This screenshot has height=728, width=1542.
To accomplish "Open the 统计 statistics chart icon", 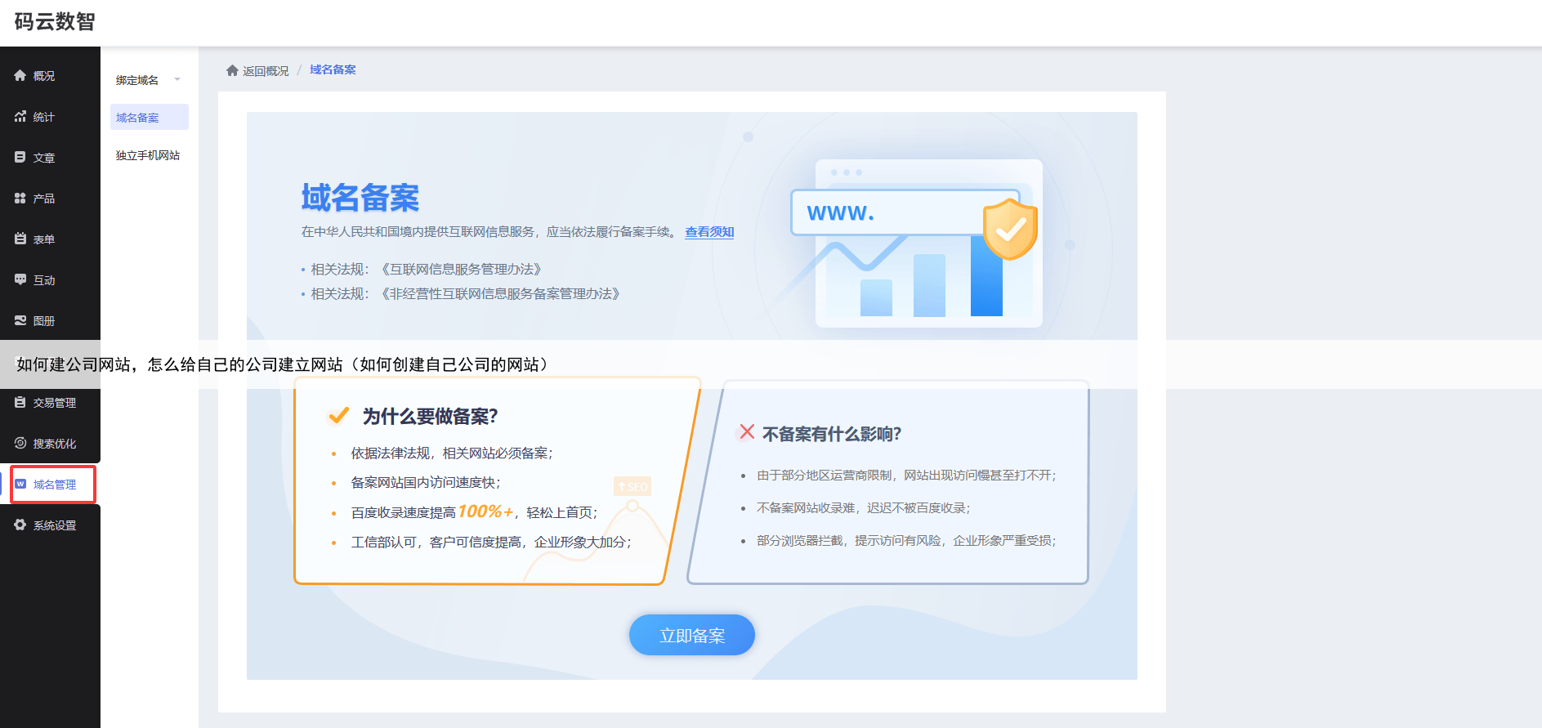I will 20,117.
